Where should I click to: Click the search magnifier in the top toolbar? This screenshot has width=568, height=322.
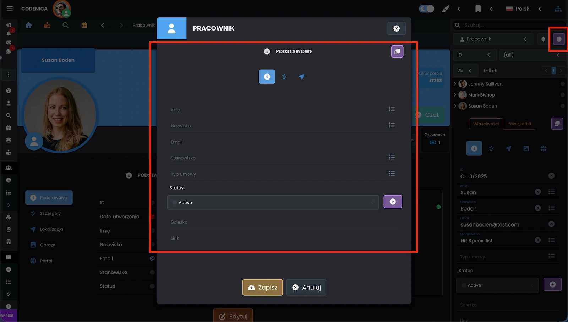coord(66,25)
